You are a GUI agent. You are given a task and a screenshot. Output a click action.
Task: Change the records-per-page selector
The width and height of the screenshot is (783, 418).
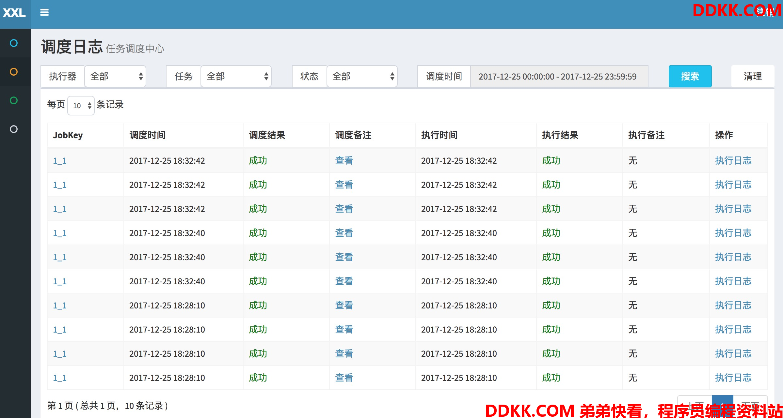pos(81,106)
